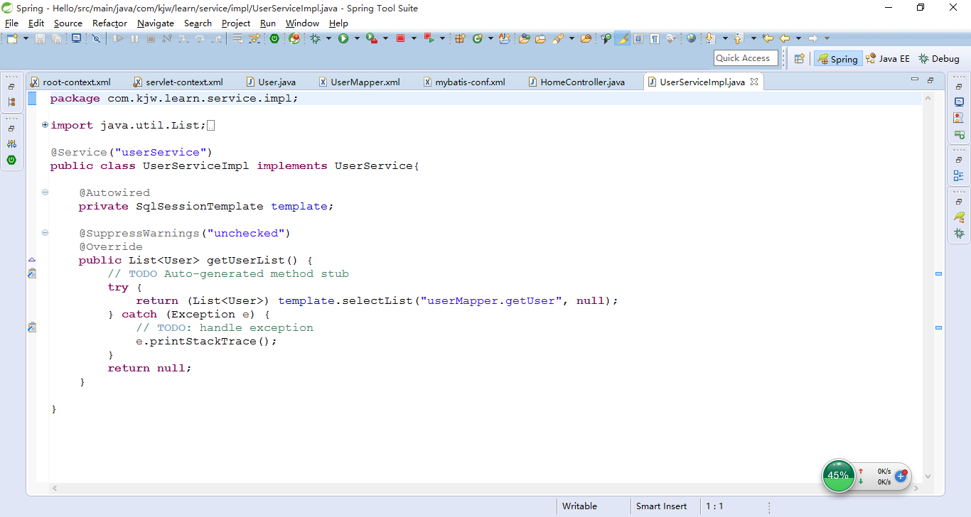The image size is (971, 517).
Task: Click the Search flashlight toolbar icon
Action: [x=557, y=38]
